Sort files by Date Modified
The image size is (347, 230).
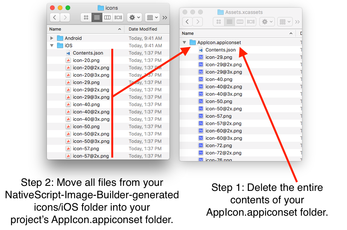point(143,29)
